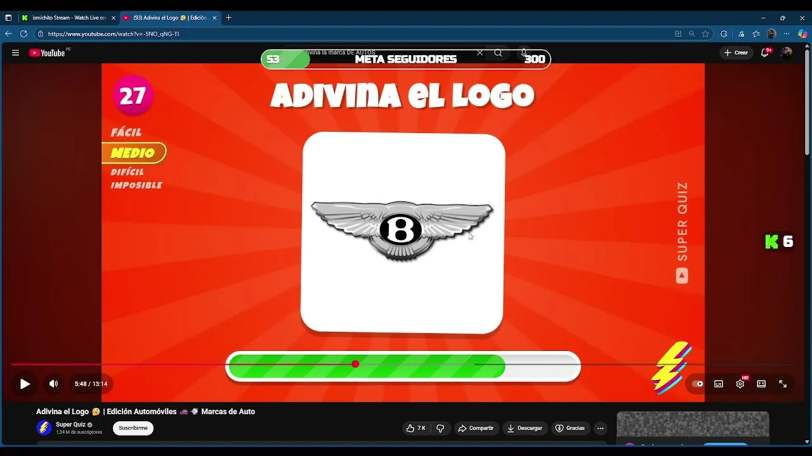Close the Adivina el Logo tab
Image resolution: width=812 pixels, height=456 pixels.
pos(214,18)
